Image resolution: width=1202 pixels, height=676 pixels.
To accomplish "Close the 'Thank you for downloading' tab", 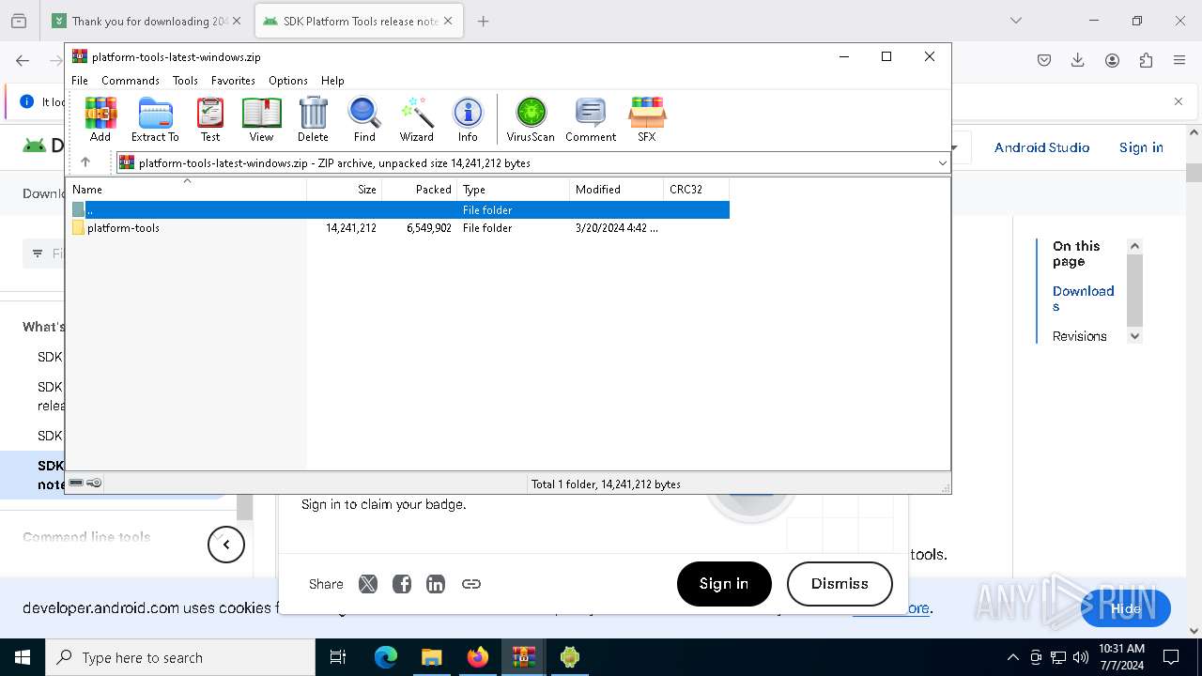I will (236, 21).
